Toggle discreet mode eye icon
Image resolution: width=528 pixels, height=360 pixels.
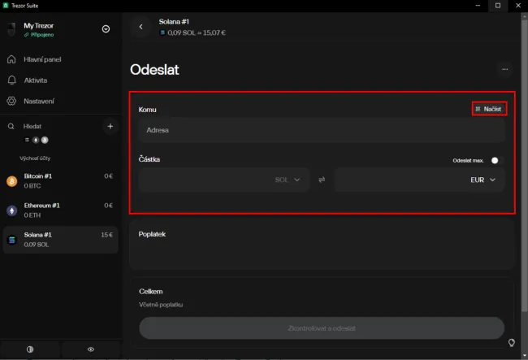(x=91, y=349)
